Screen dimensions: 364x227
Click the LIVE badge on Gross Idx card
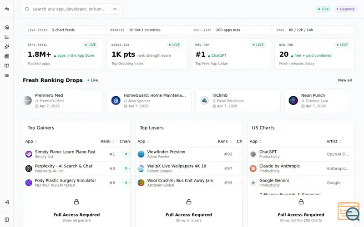coord(174,44)
